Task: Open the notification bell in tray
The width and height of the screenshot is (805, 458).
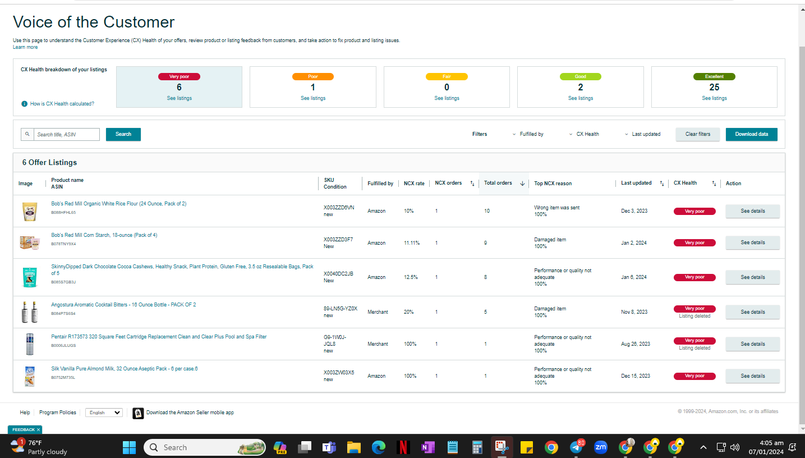Action: tap(793, 447)
